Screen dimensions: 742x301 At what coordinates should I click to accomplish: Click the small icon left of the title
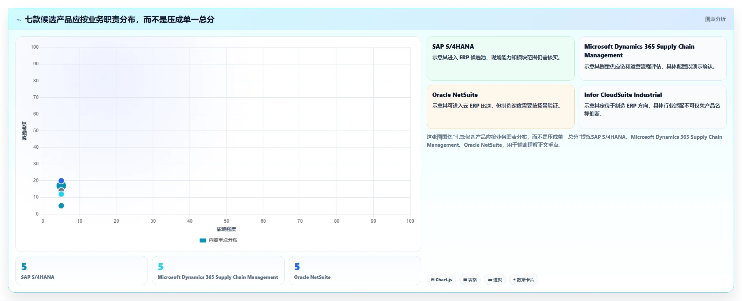19,20
